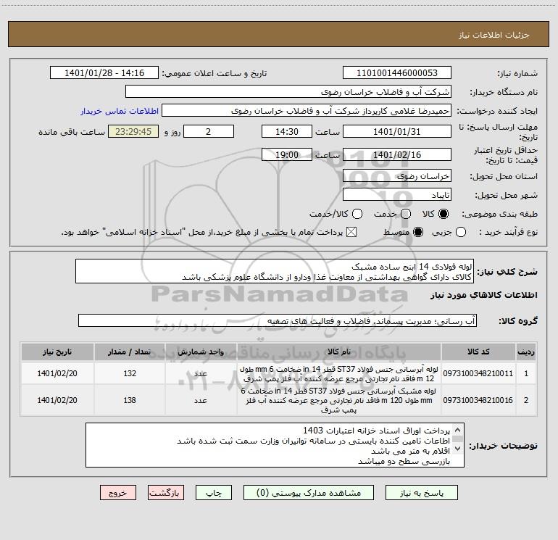The height and width of the screenshot is (540, 558).
Task: Select the 'جزیی' purchase type radio
Action: [x=461, y=232]
